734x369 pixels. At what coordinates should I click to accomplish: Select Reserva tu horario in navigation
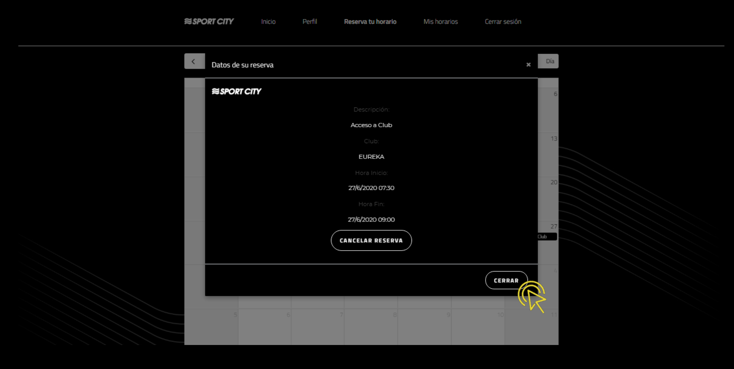(370, 21)
